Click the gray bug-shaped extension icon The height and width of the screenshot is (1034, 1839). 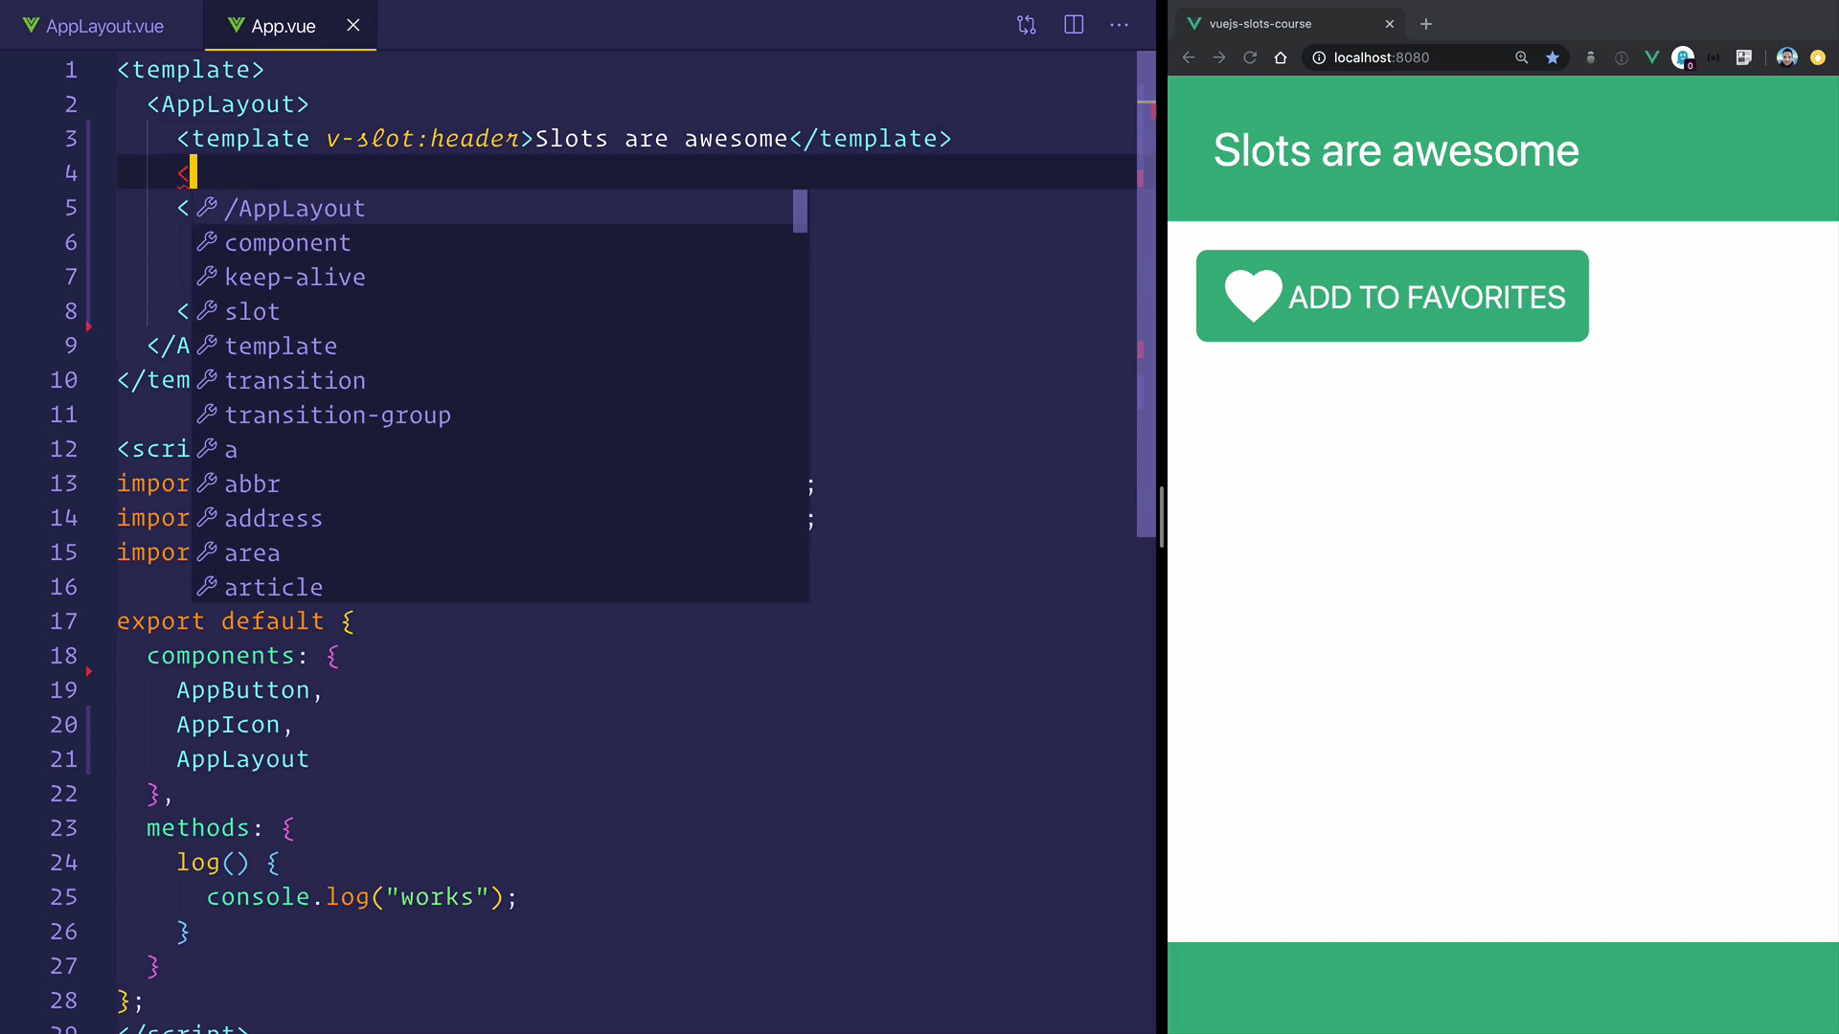pos(1591,57)
